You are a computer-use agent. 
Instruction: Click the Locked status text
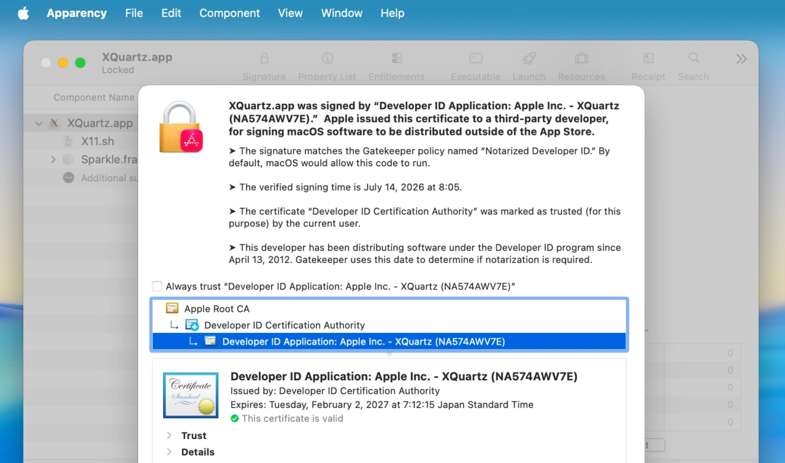click(x=118, y=70)
